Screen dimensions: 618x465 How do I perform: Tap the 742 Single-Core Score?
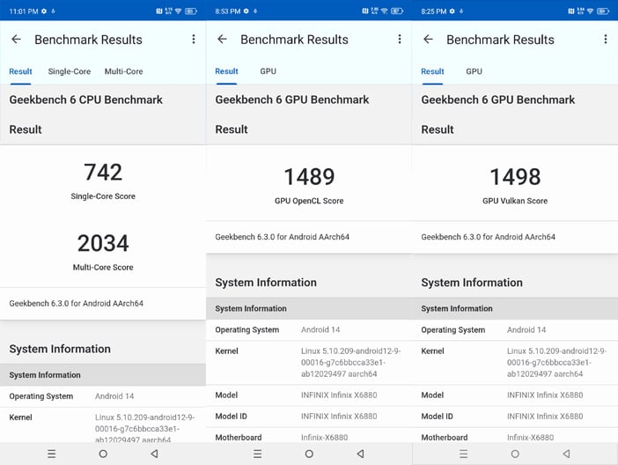(x=103, y=173)
